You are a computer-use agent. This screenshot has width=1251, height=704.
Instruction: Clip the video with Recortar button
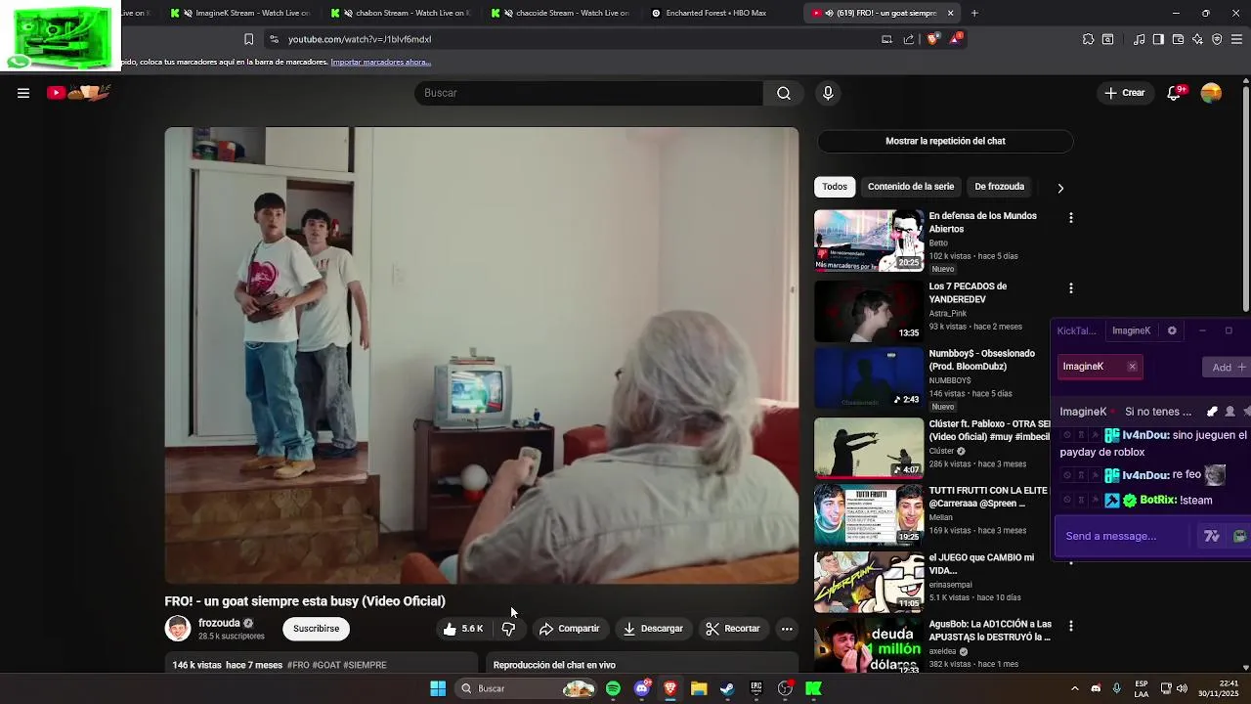coord(733,629)
